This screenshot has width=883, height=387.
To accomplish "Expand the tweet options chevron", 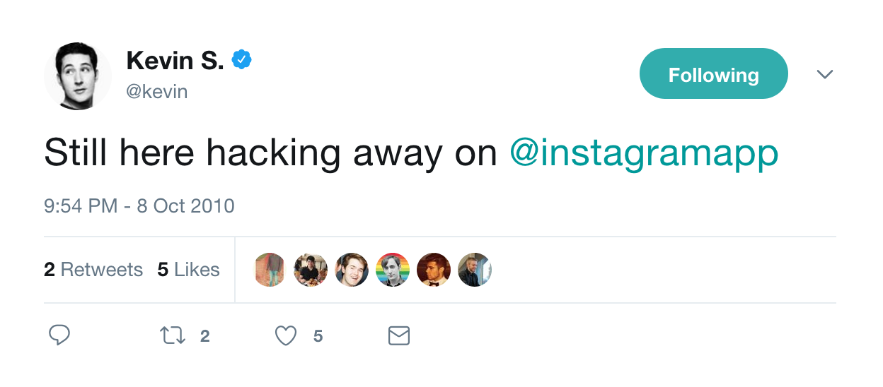I will point(824,74).
